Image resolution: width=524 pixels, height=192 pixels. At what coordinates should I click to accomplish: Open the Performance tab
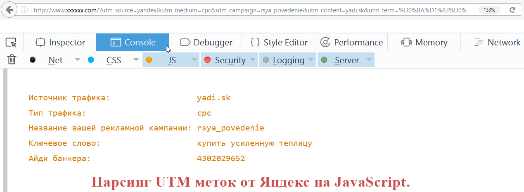351,42
